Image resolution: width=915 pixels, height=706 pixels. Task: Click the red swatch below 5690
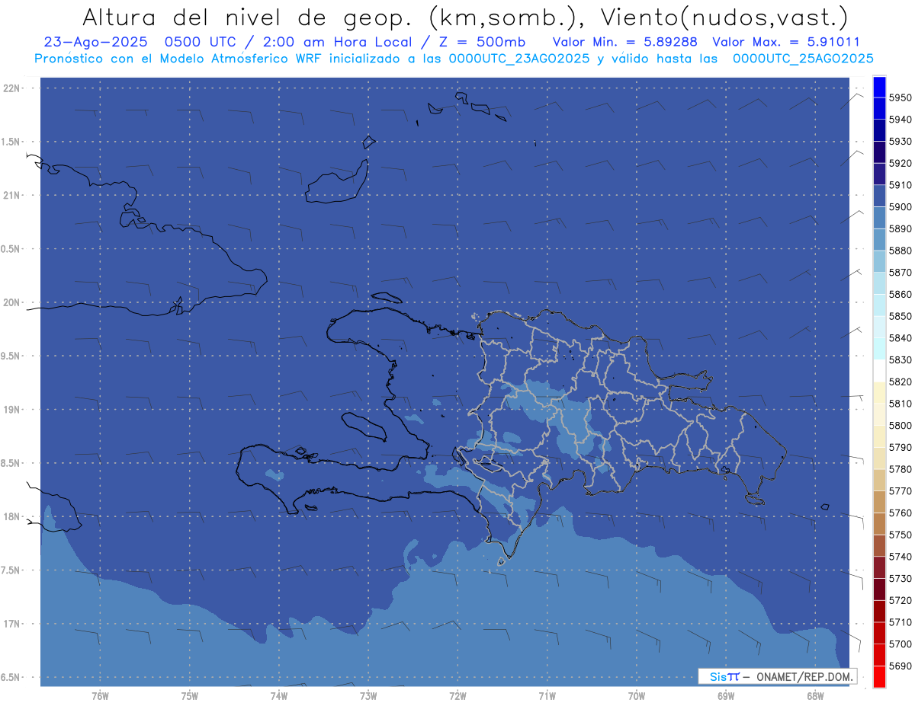pos(879,676)
